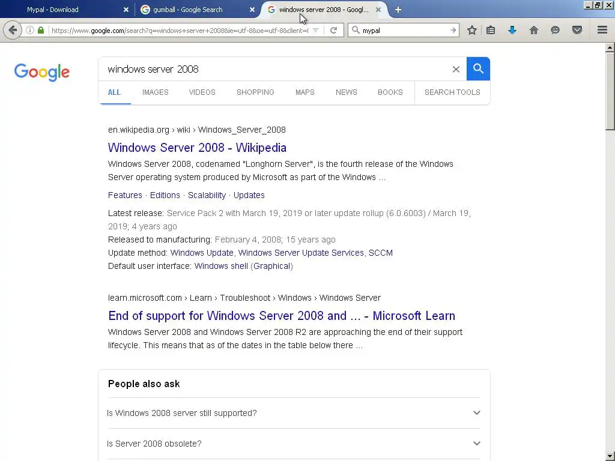Viewport: 615px width, 461px height.
Task: Open the Updates sitelink
Action: point(249,195)
